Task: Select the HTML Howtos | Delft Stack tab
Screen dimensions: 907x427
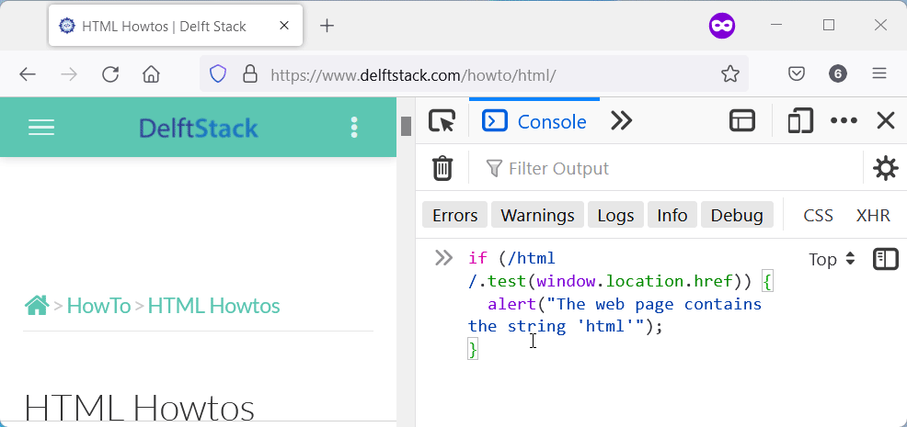Action: [x=176, y=26]
